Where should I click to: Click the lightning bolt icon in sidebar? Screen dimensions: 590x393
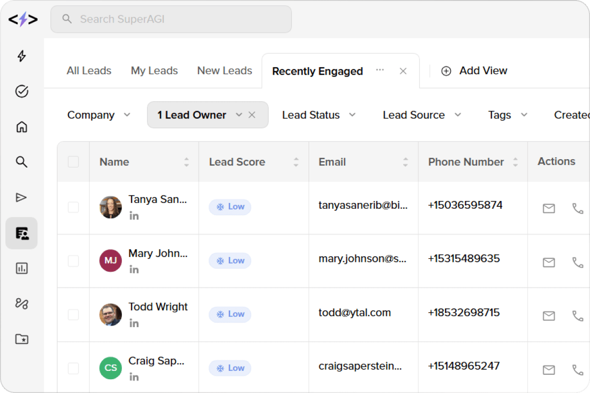[x=22, y=56]
